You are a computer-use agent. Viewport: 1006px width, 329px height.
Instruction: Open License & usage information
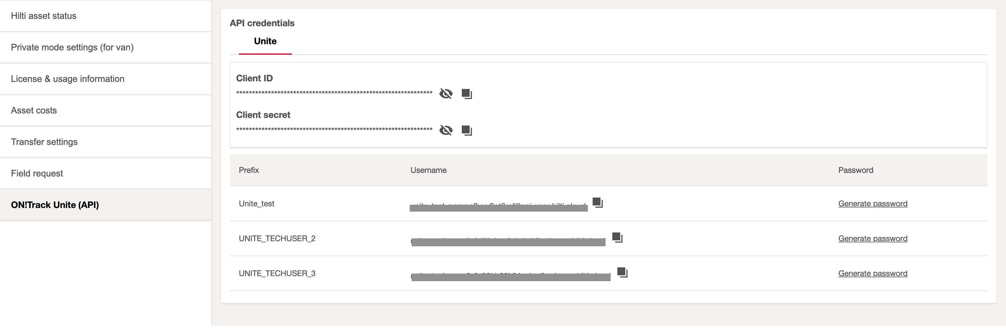pyautogui.click(x=68, y=79)
